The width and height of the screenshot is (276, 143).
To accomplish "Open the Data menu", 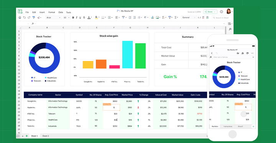I will 61,12.
